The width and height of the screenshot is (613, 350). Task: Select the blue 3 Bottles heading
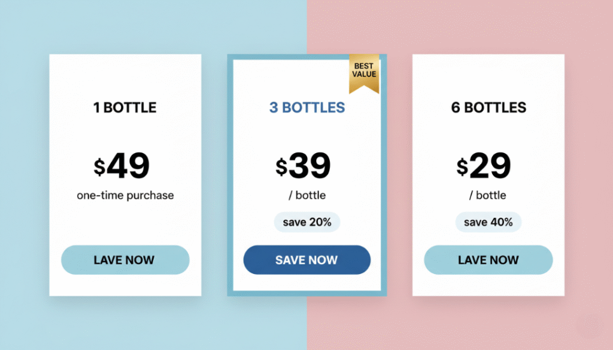coord(307,108)
